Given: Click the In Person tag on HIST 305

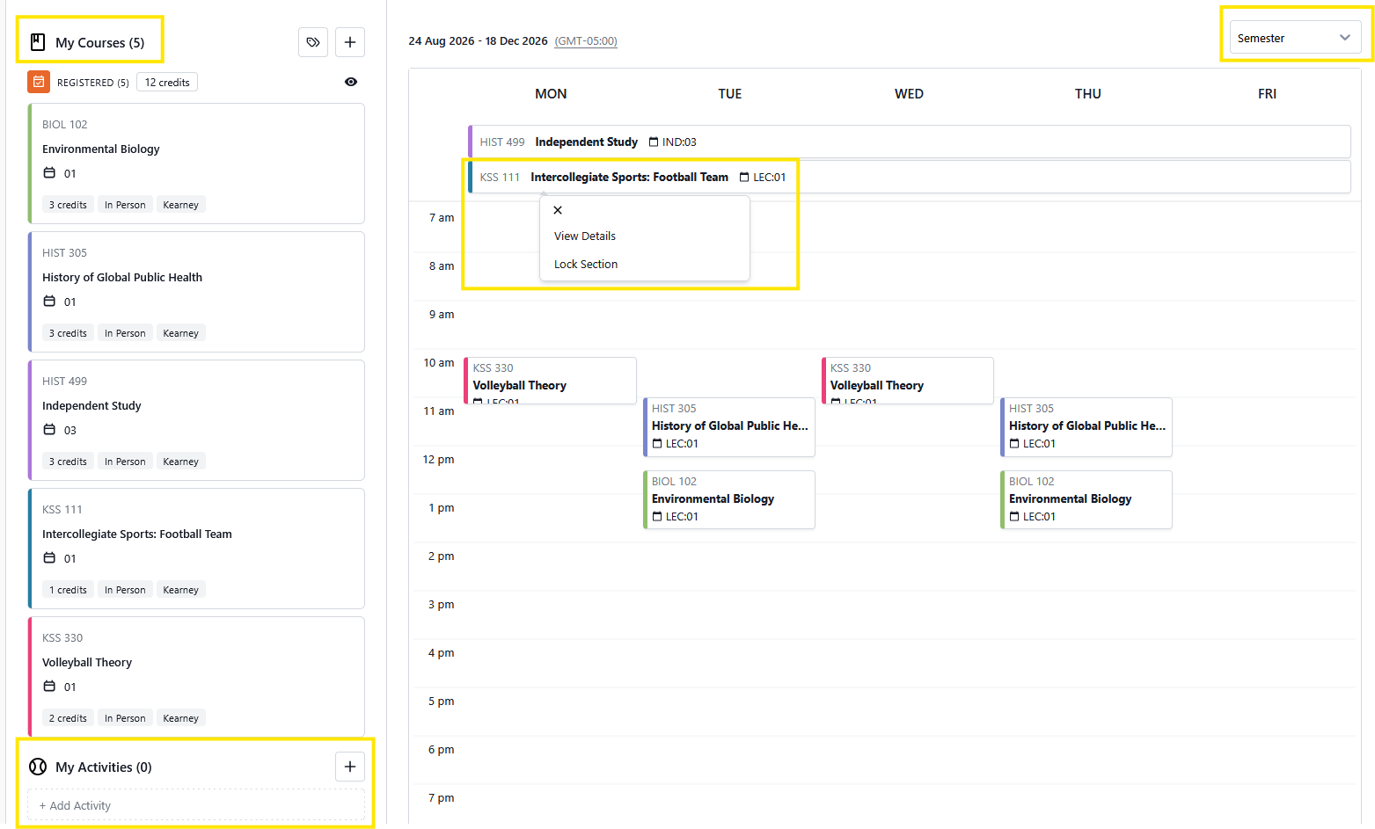Looking at the screenshot, I should pos(125,333).
